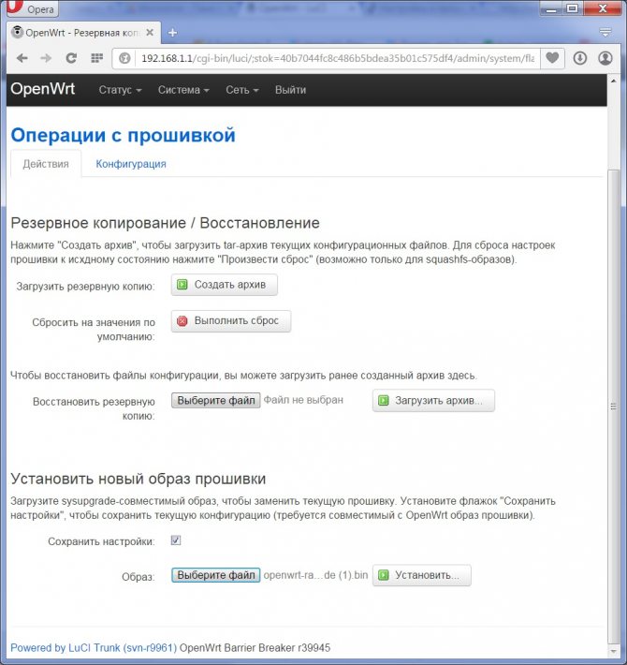Expand the Статус dropdown menu
Viewport: 627px width, 665px height.
pos(120,90)
